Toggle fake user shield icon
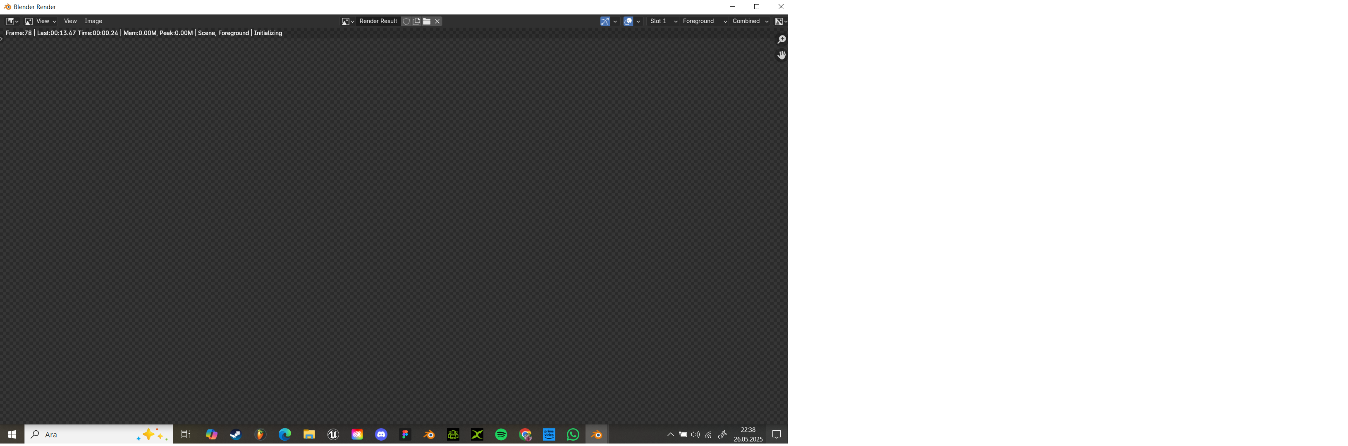This screenshot has height=446, width=1348. pos(406,21)
